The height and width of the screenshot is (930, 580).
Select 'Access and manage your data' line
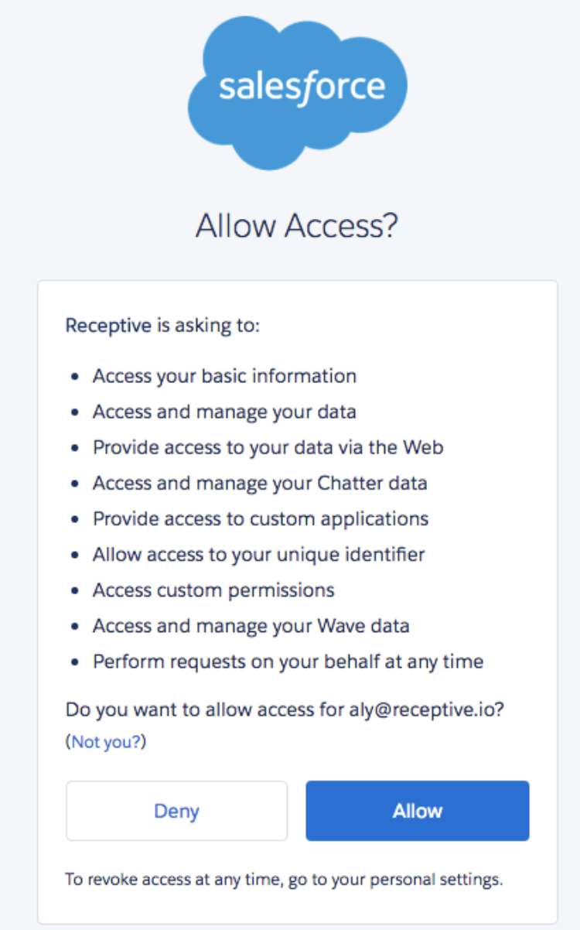click(224, 412)
